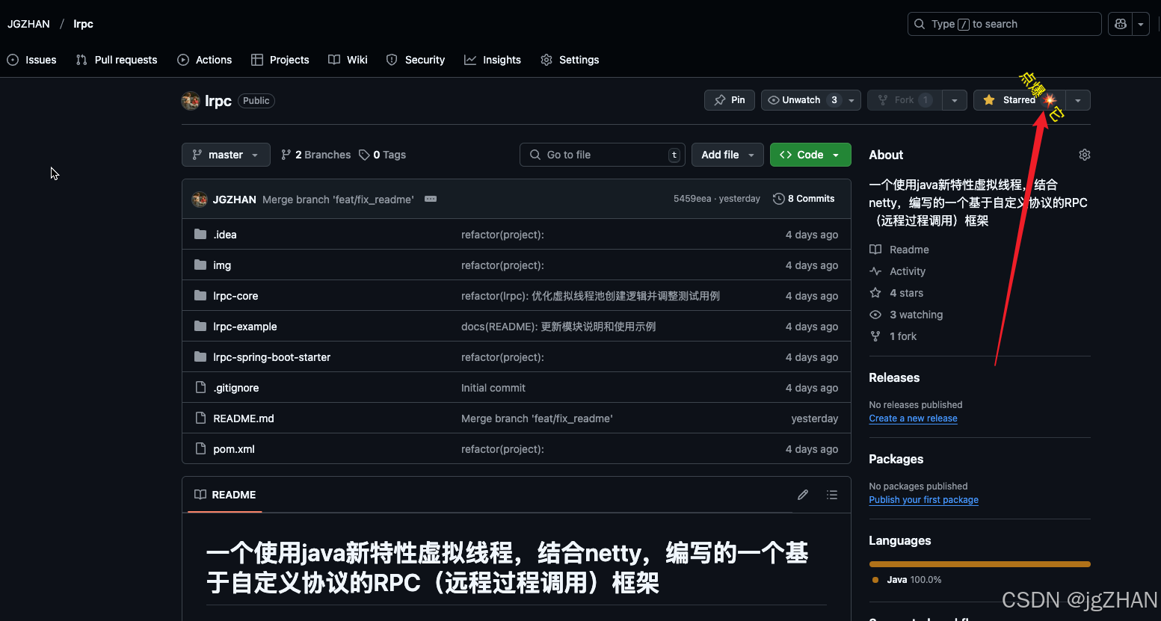
Task: Open Insights via the graph icon
Action: coord(492,60)
